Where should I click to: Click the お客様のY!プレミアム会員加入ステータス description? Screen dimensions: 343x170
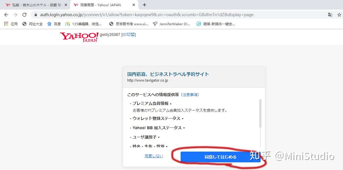[180, 110]
